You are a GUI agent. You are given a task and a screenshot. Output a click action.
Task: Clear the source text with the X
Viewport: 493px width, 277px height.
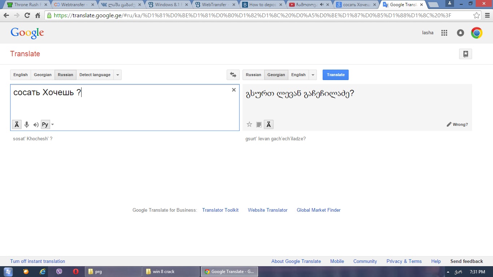[x=234, y=90]
